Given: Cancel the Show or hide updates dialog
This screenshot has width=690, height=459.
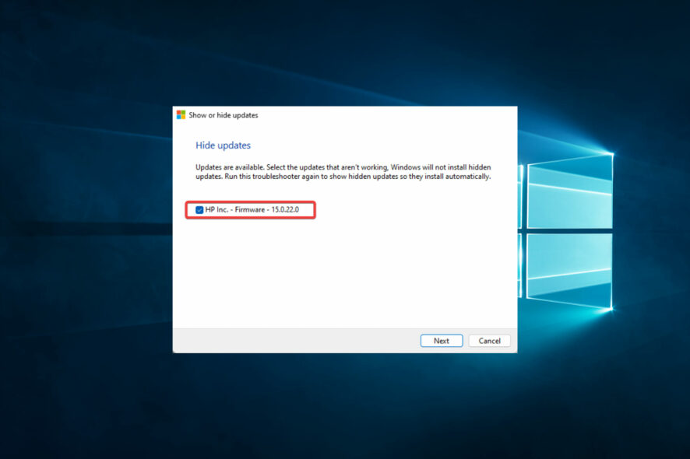Looking at the screenshot, I should [x=489, y=341].
